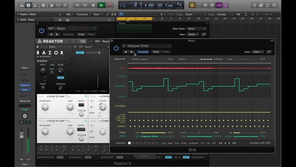The width and height of the screenshot is (296, 167).
Task: Open the Media Browser button
Action: (274, 5)
